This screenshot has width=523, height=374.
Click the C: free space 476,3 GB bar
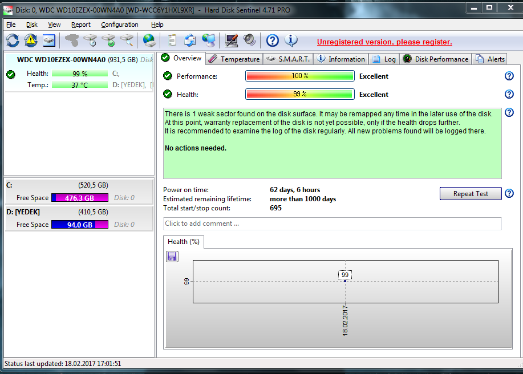[x=80, y=198]
